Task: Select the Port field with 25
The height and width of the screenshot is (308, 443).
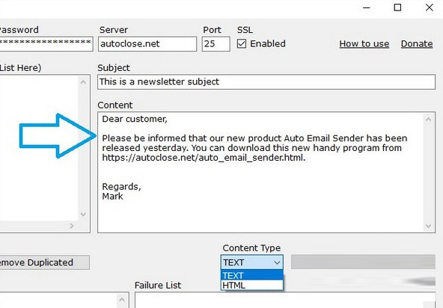Action: (x=216, y=44)
